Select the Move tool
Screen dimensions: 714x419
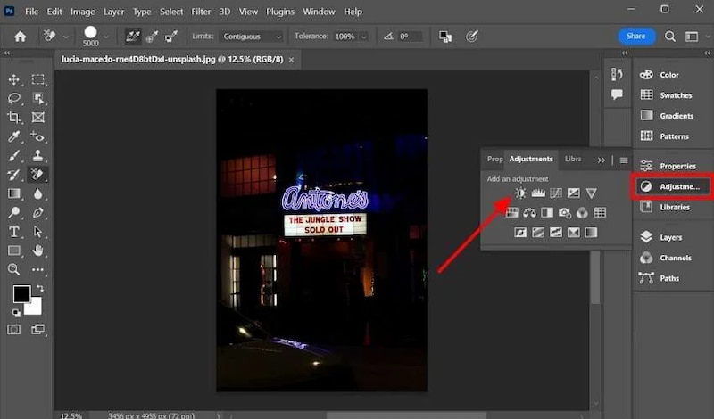[x=13, y=79]
